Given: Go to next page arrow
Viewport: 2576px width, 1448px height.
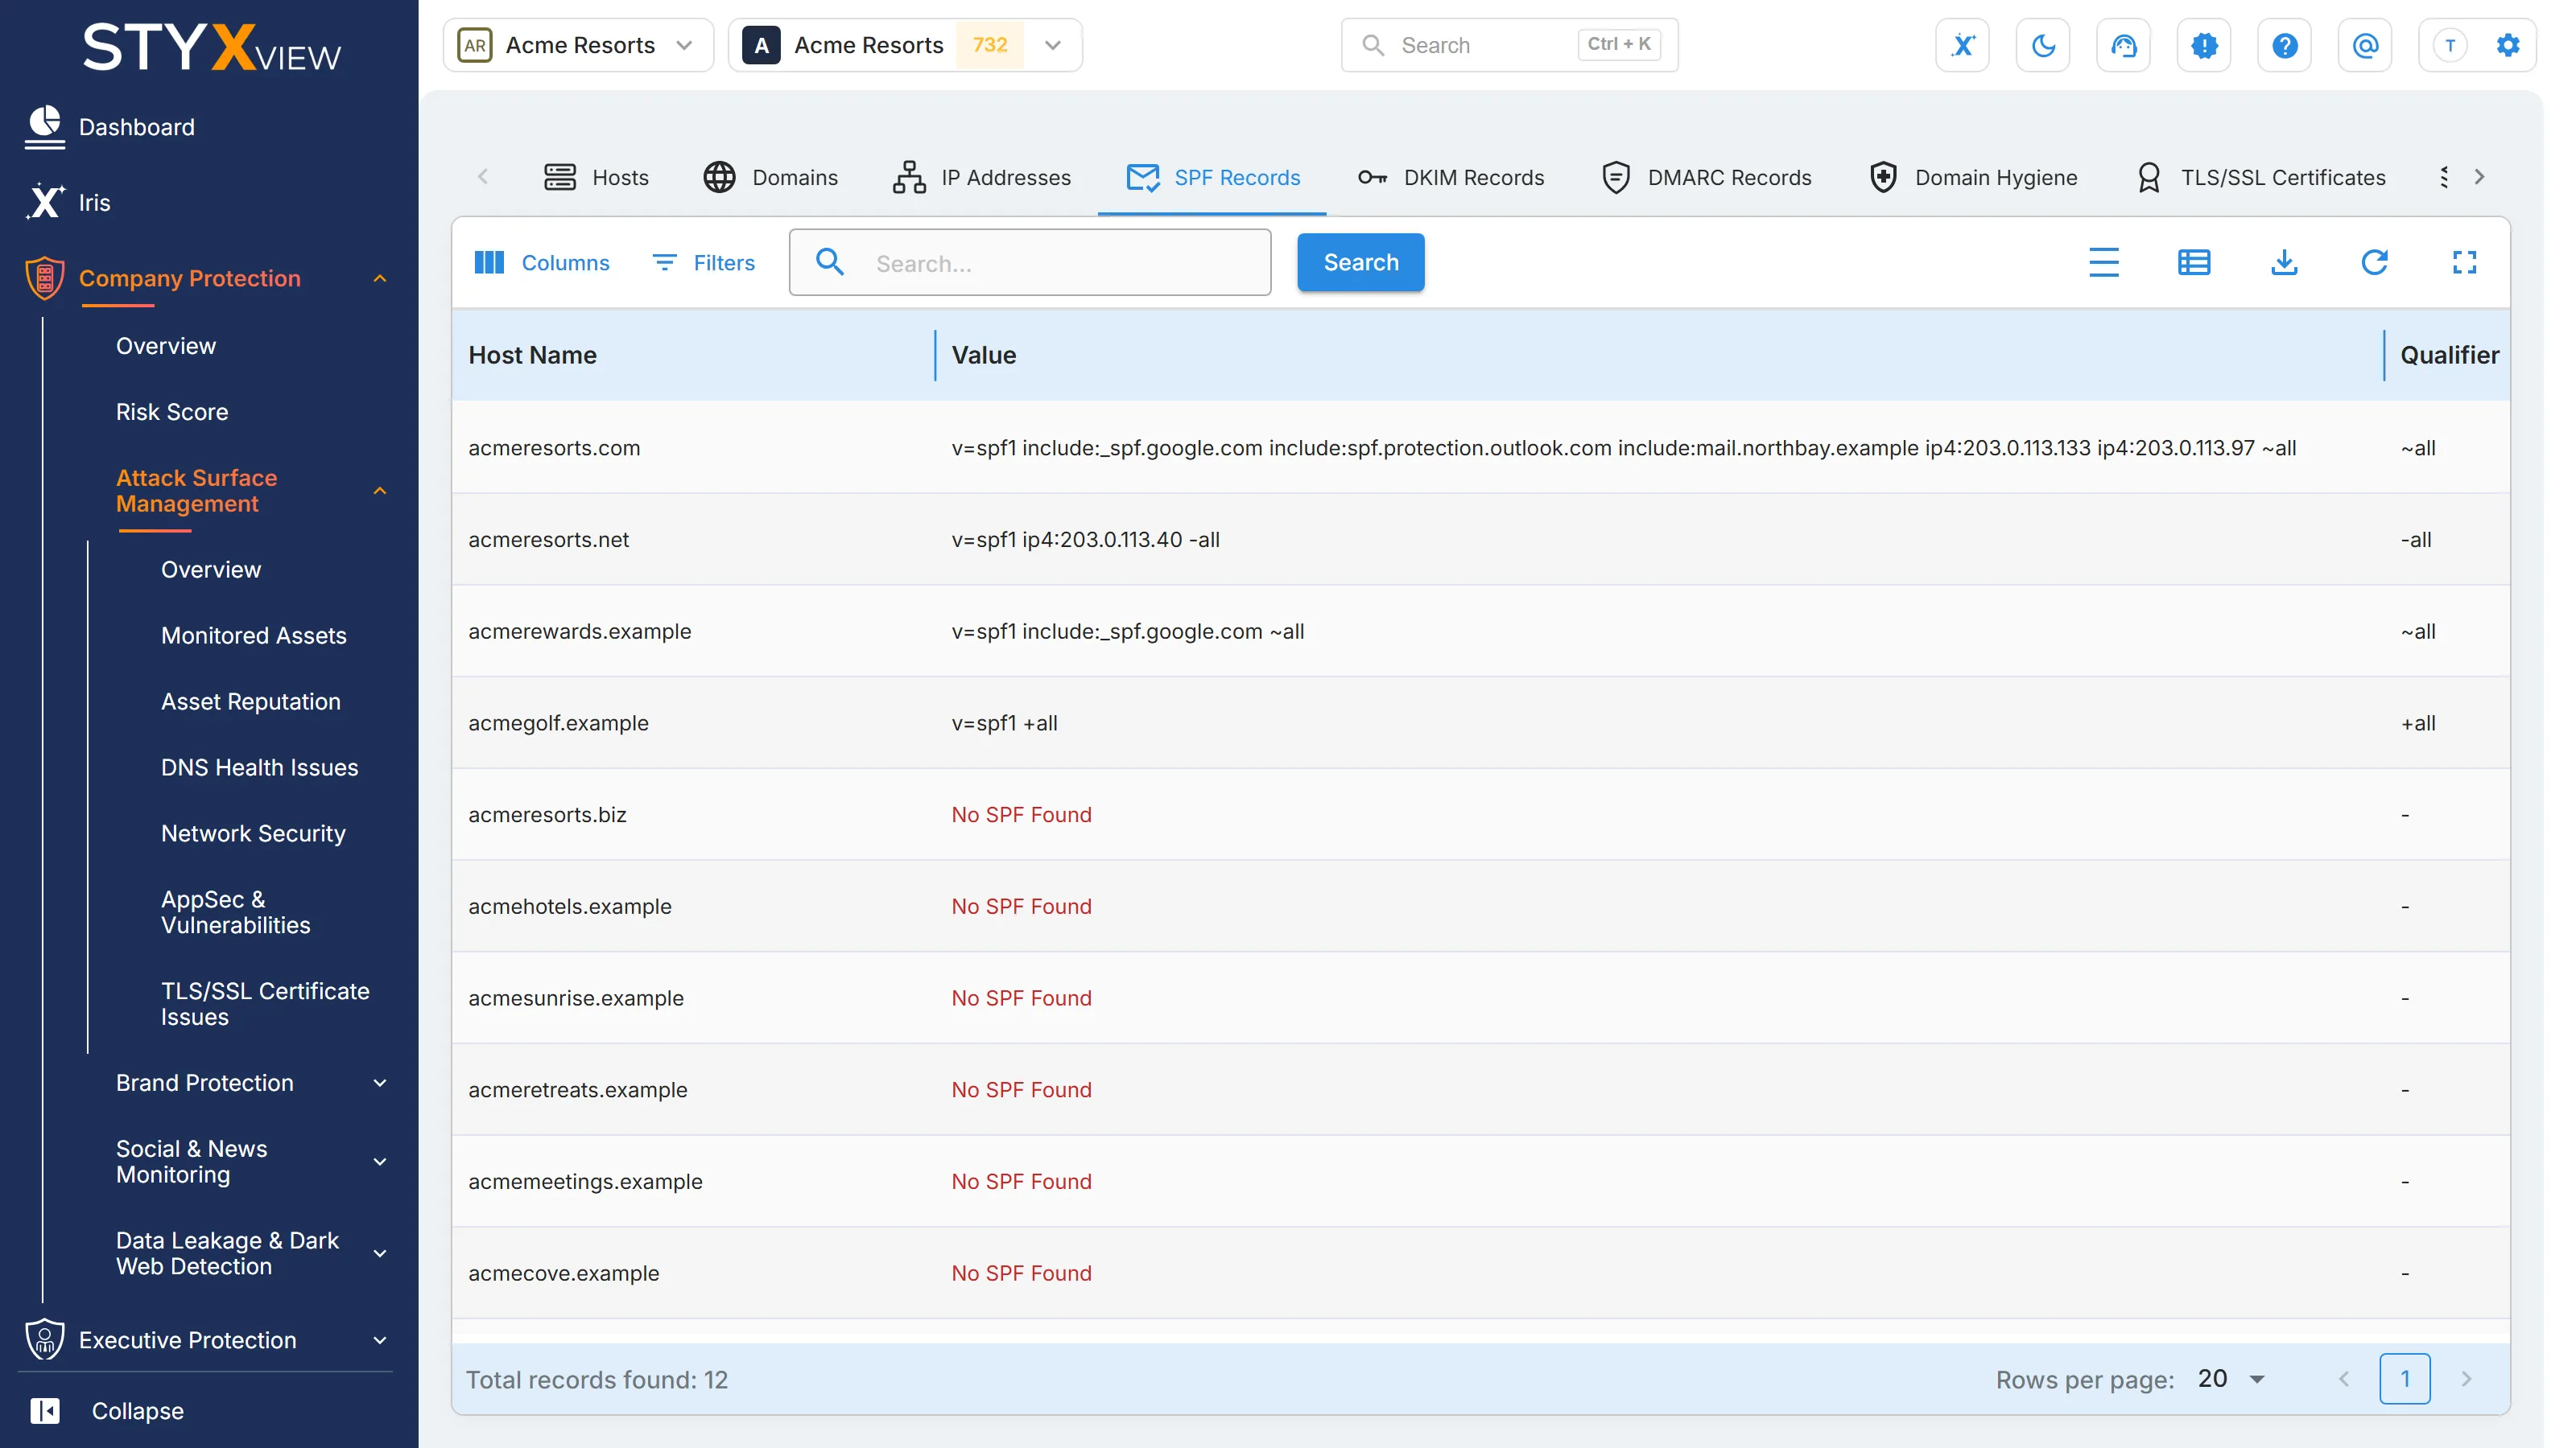Looking at the screenshot, I should [2466, 1379].
